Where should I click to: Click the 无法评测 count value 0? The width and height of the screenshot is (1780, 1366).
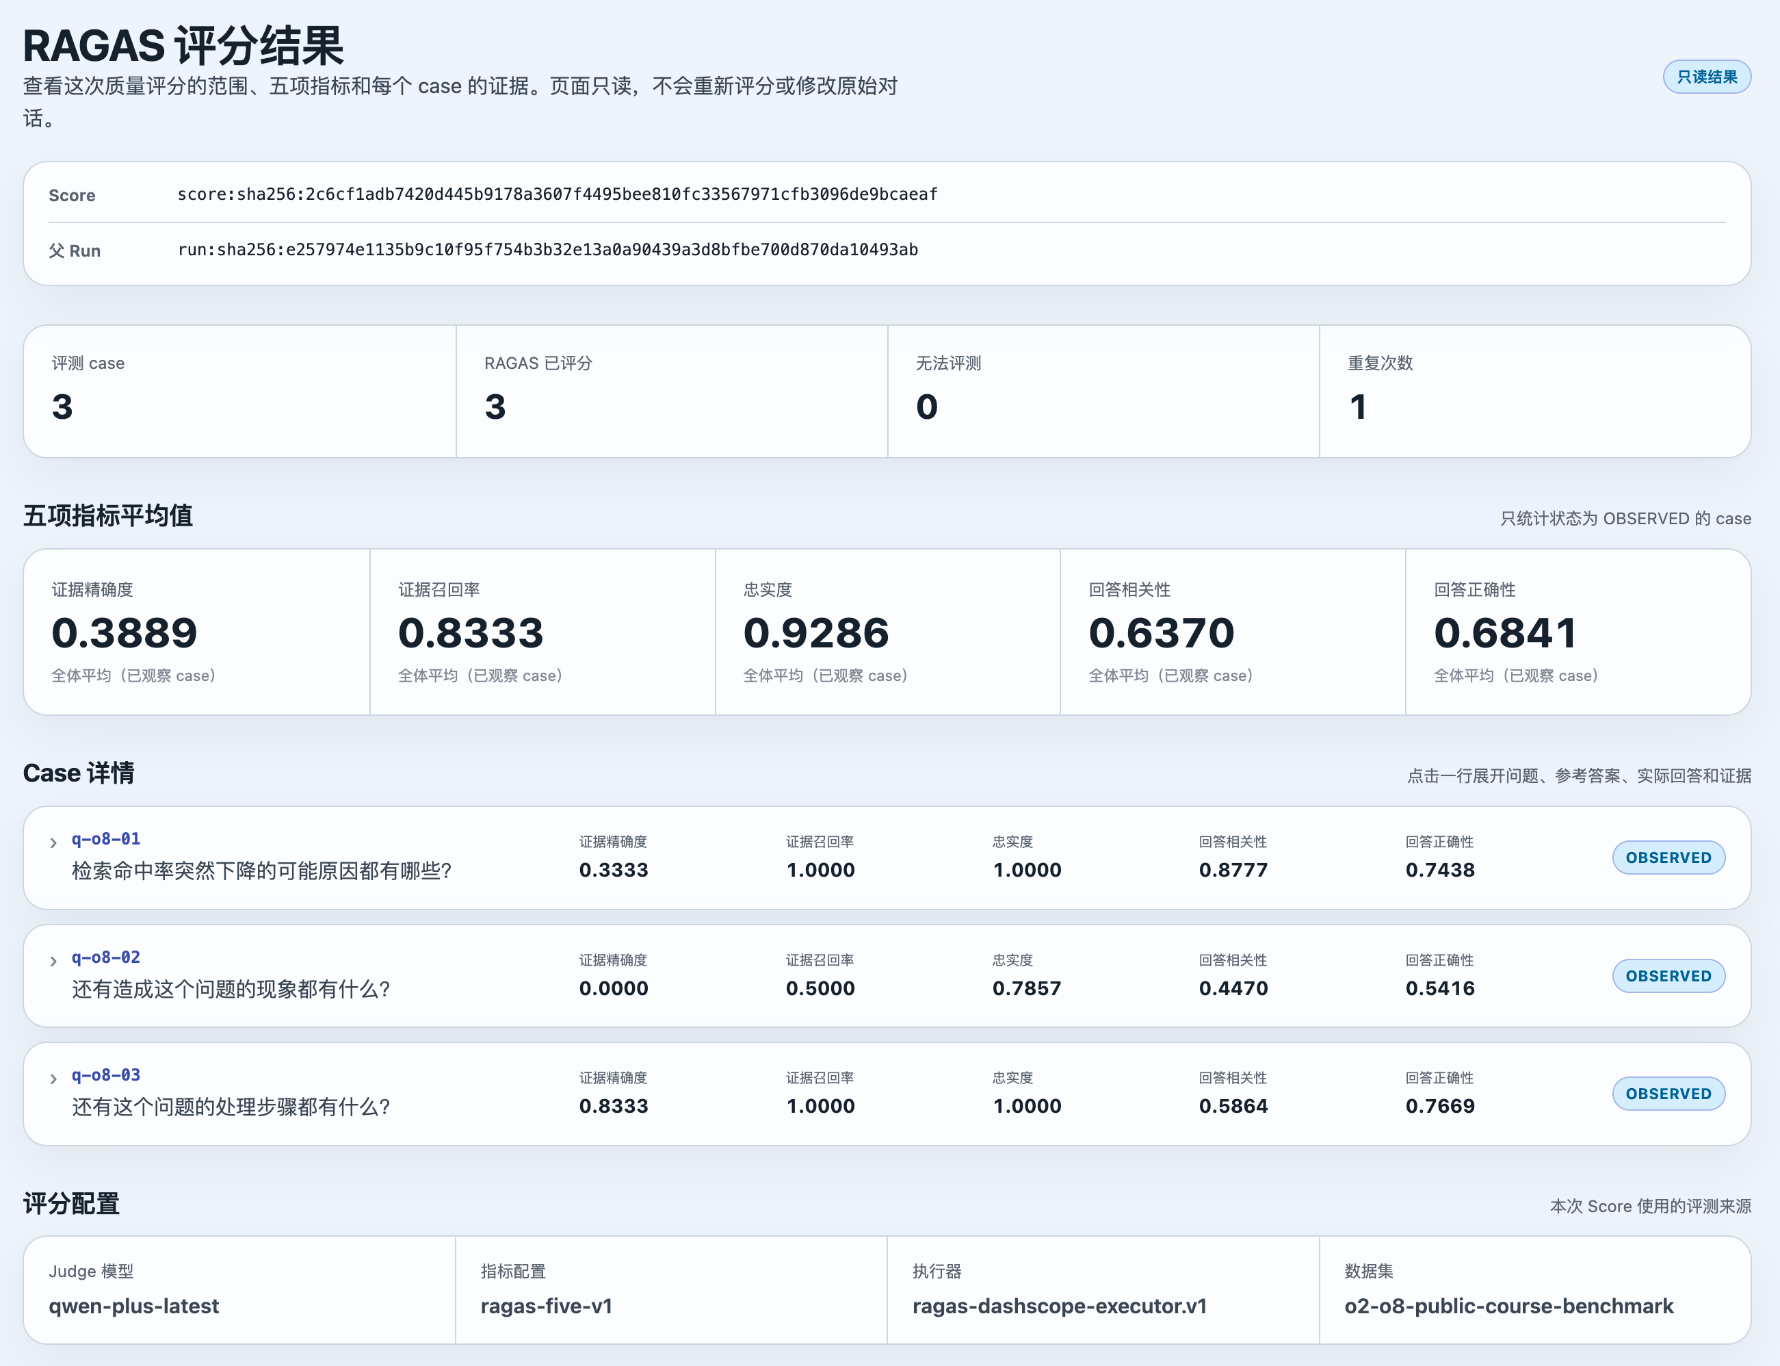pos(926,407)
